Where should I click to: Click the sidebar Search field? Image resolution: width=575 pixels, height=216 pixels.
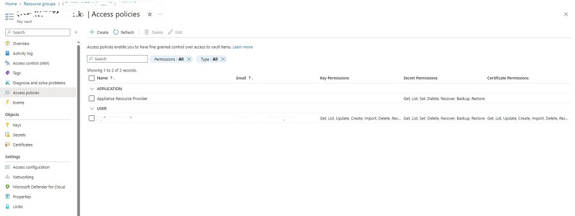pos(38,33)
